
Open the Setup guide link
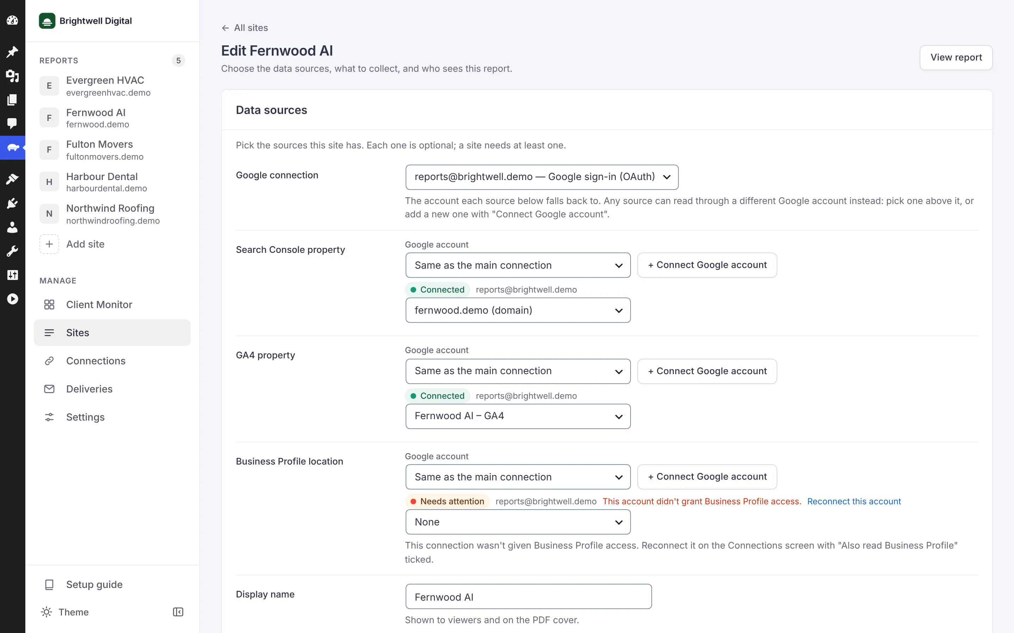(x=112, y=584)
